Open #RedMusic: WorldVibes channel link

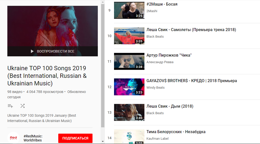click(x=33, y=138)
